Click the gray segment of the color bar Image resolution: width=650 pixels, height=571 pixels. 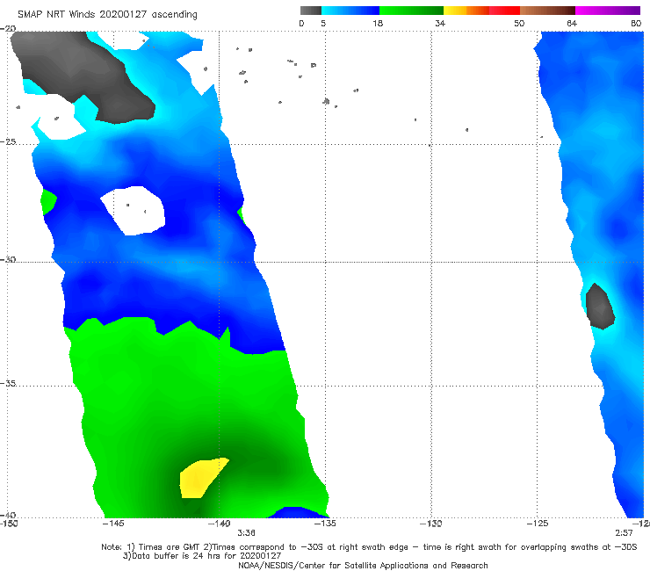point(311,11)
